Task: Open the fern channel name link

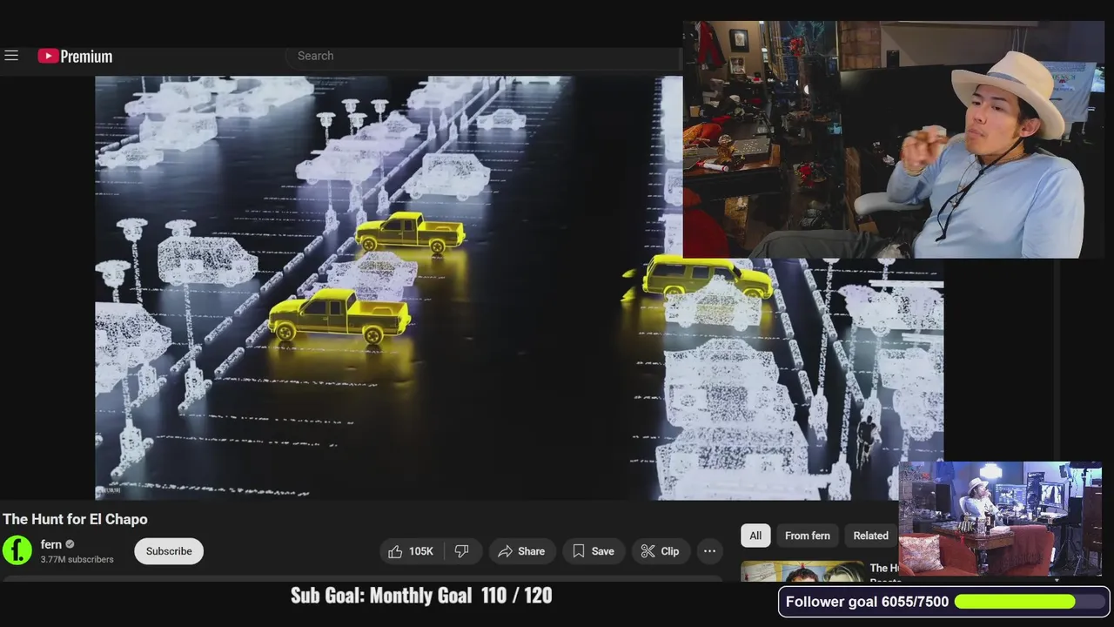Action: coord(51,544)
